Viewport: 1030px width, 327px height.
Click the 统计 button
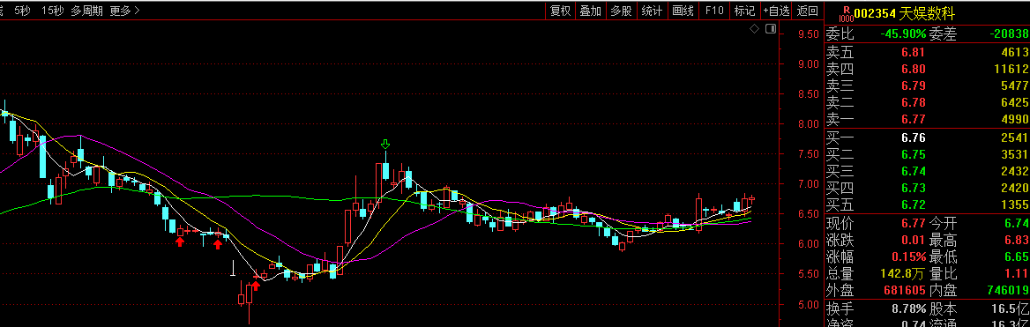(x=652, y=11)
